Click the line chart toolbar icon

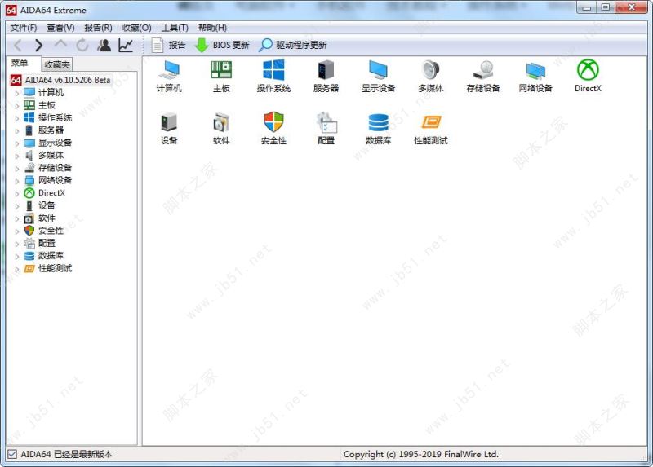(126, 45)
